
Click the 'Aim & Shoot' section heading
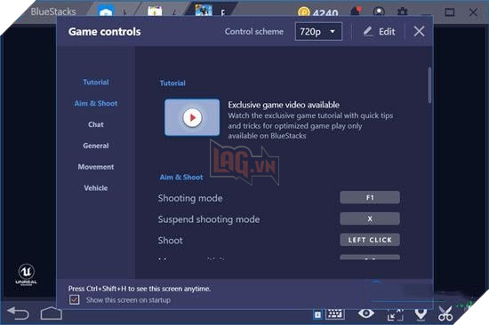[x=181, y=178]
